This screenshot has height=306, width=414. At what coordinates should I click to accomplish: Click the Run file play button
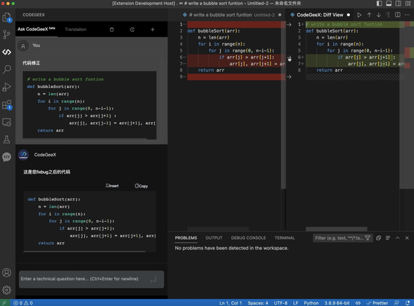pyautogui.click(x=359, y=14)
